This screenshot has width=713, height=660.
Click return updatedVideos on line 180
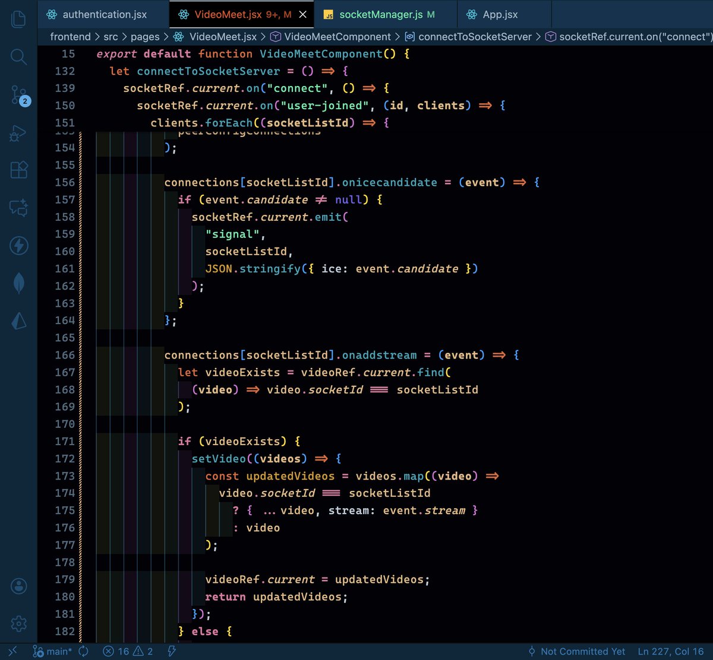pos(276,596)
